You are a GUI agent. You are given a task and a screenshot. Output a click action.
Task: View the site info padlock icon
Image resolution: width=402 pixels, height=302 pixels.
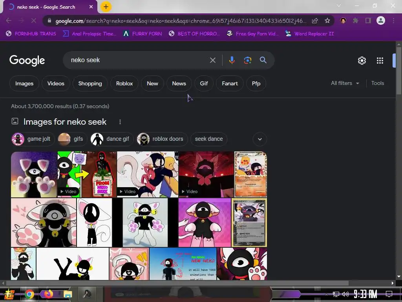click(x=49, y=20)
